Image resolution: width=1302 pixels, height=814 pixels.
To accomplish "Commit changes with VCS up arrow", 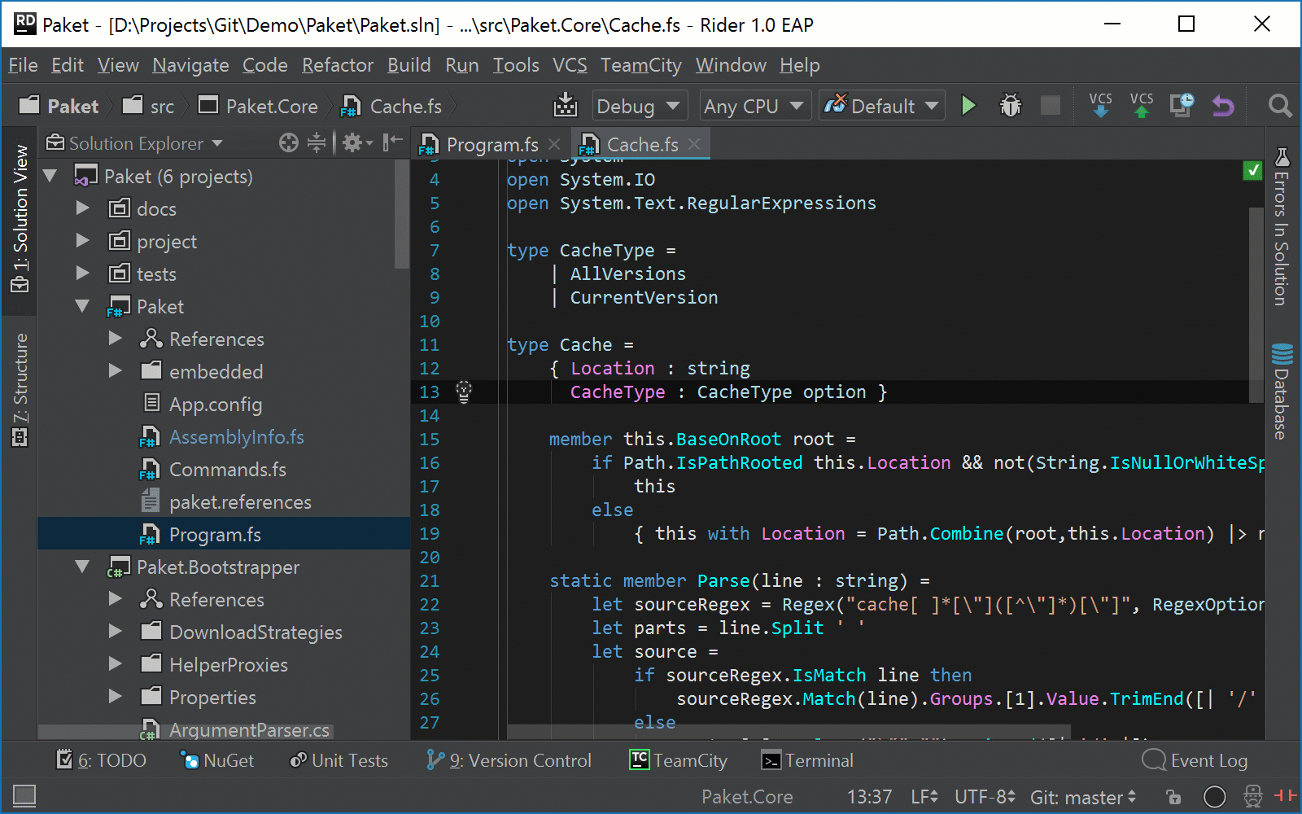I will (x=1141, y=106).
